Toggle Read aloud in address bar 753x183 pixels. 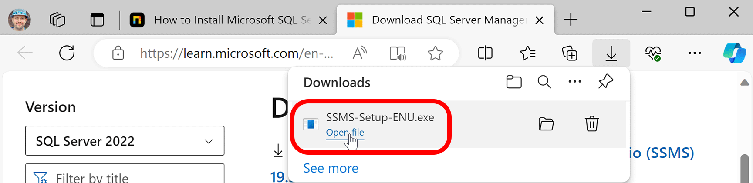coord(359,53)
